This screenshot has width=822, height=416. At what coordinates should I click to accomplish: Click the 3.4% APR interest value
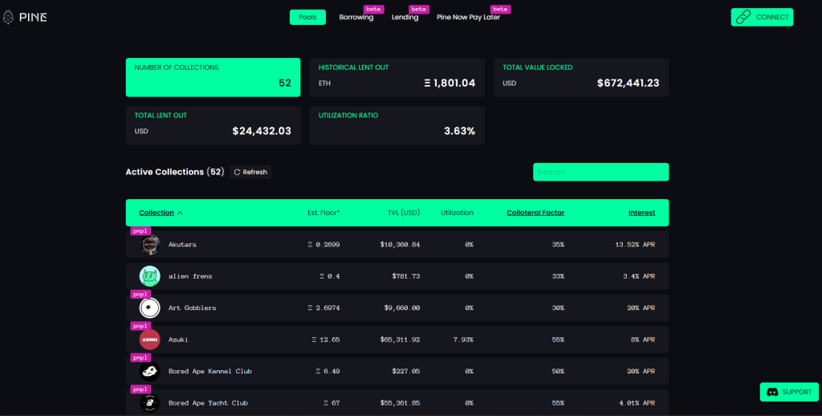pos(639,276)
